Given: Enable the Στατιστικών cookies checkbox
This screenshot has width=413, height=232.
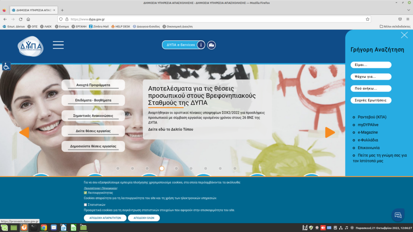Looking at the screenshot, I should [86, 205].
